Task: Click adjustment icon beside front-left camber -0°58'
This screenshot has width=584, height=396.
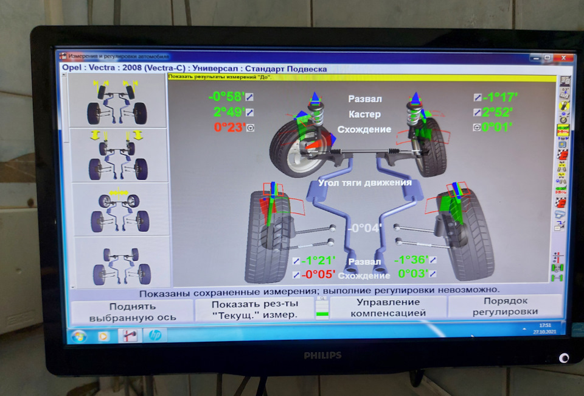Action: point(249,97)
